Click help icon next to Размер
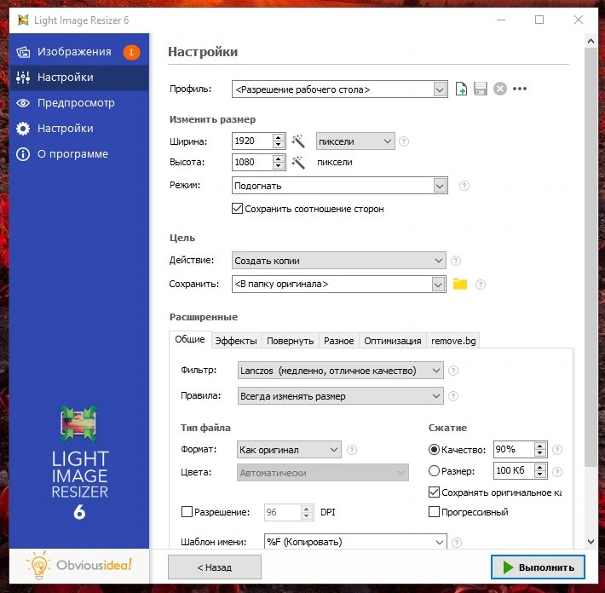 [557, 471]
